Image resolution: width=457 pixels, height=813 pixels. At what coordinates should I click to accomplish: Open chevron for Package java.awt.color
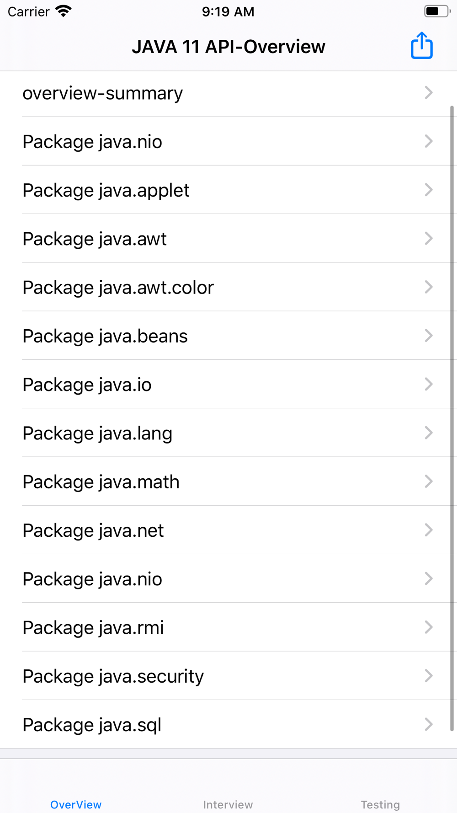[x=428, y=287]
